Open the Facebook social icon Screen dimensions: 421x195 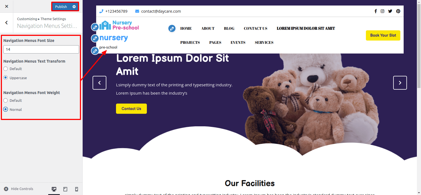[x=376, y=11]
